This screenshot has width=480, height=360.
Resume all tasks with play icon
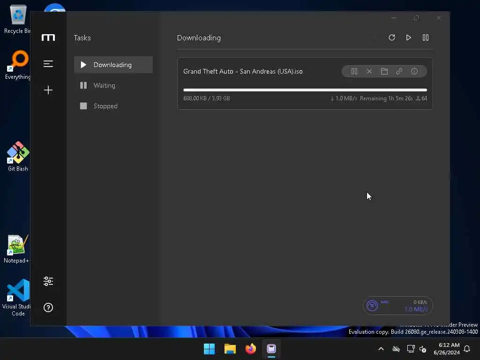pos(408,37)
